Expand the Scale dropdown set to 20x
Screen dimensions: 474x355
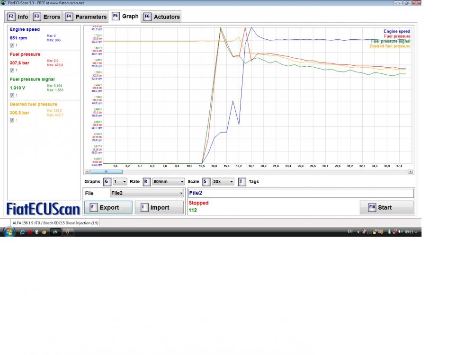tap(224, 181)
